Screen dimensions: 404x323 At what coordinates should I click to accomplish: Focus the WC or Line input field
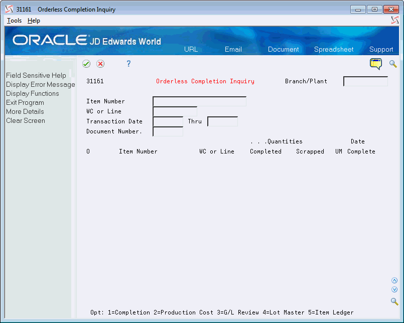click(x=175, y=111)
